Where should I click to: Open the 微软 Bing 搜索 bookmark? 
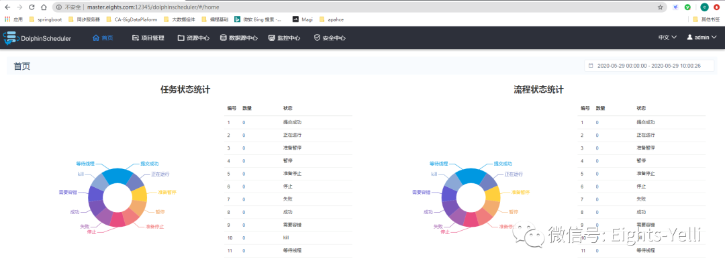[x=258, y=19]
